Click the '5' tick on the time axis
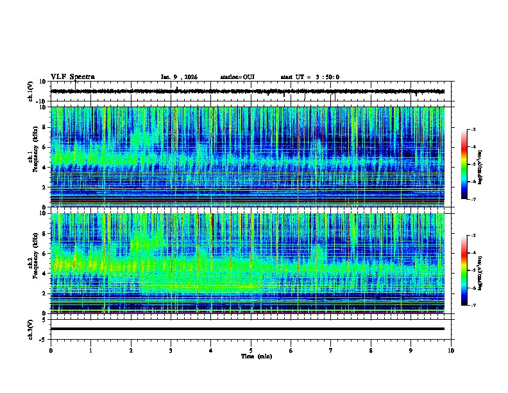 tap(251, 351)
